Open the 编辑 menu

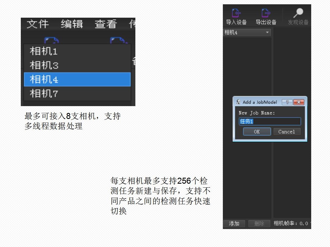[72, 24]
